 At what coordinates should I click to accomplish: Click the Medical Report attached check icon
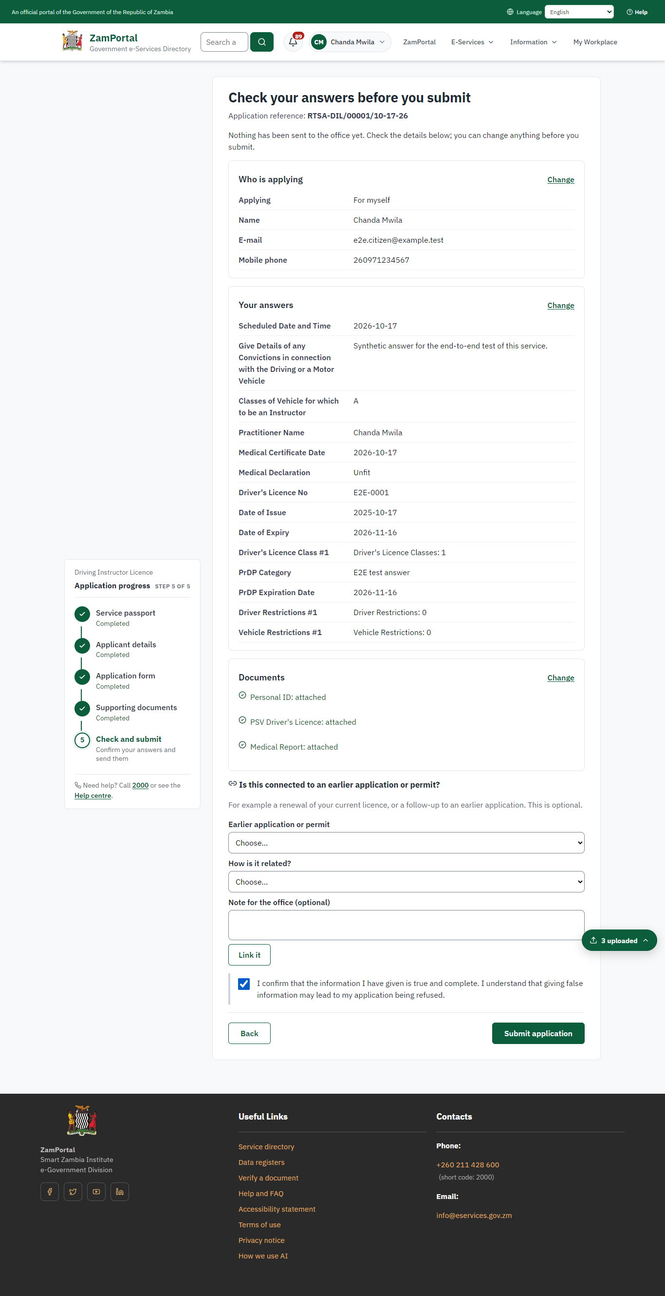point(242,745)
